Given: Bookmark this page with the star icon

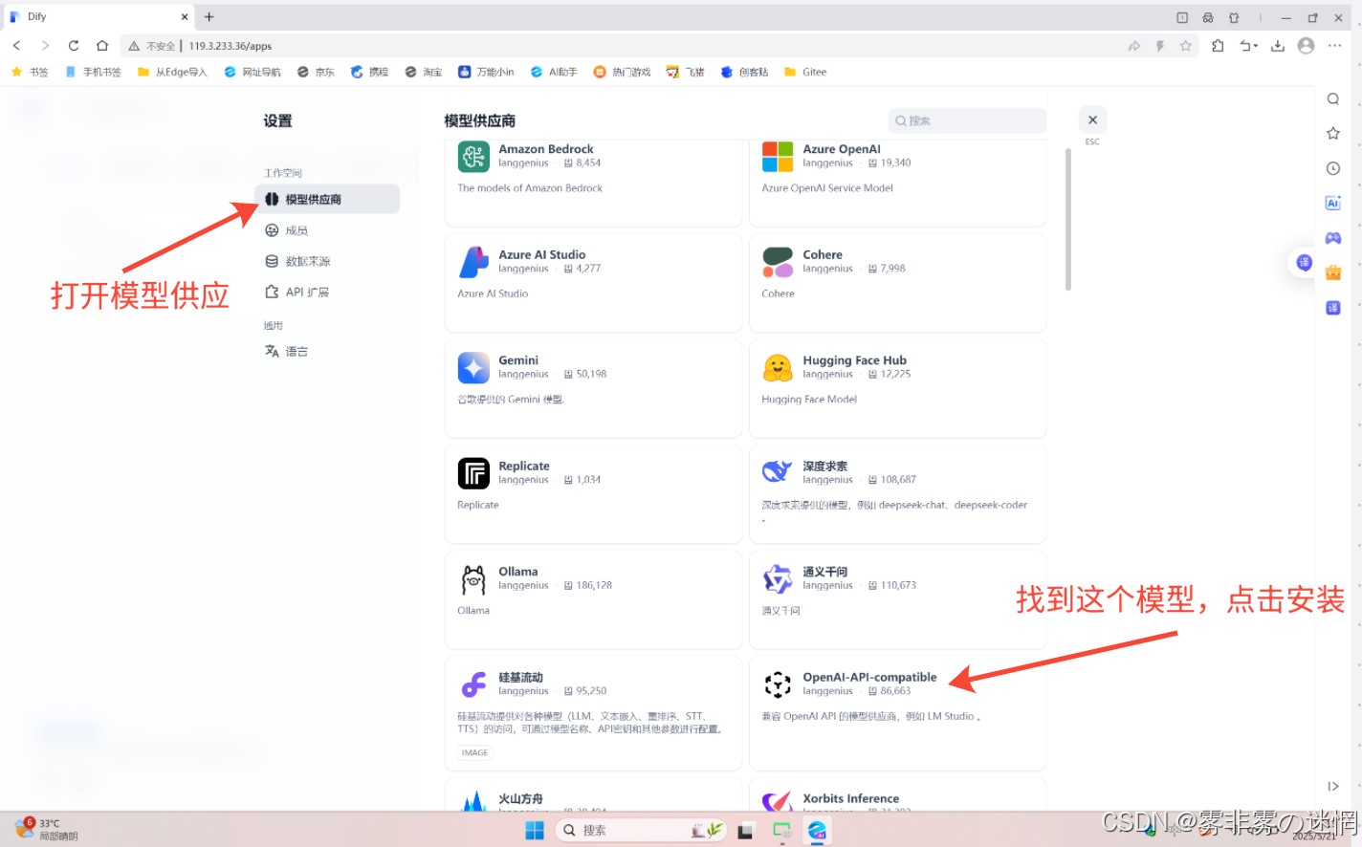Looking at the screenshot, I should click(1185, 46).
